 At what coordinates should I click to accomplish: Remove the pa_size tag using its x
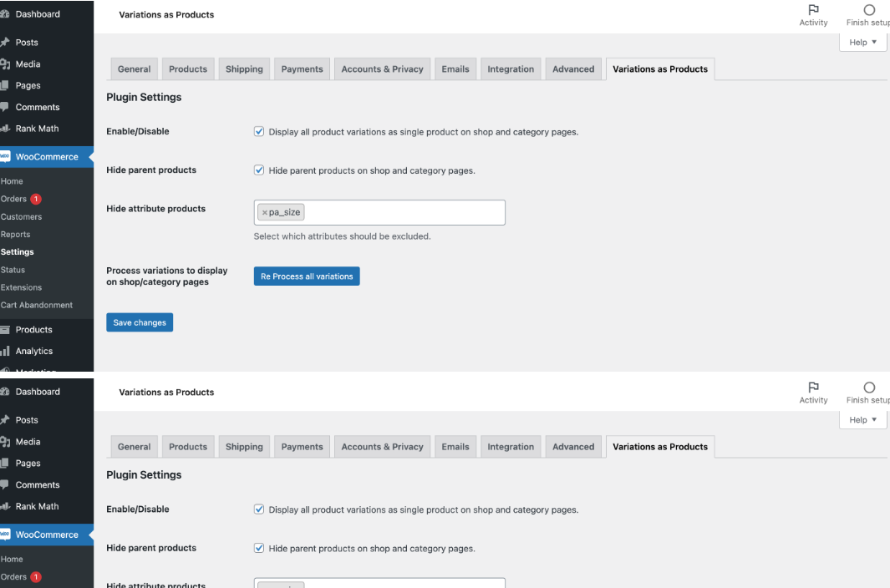click(265, 213)
